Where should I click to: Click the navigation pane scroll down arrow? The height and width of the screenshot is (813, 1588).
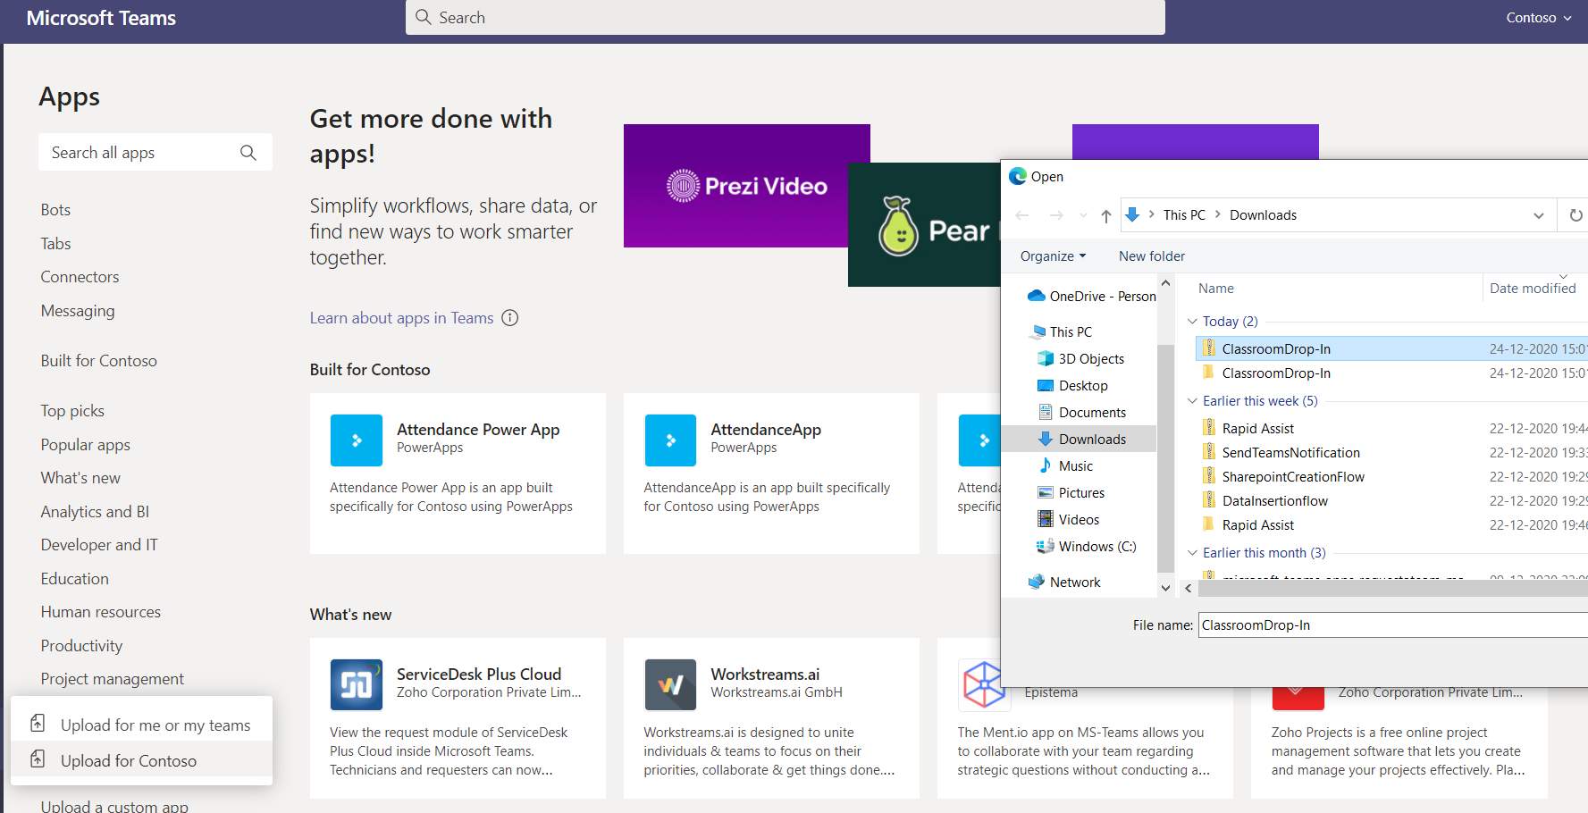point(1165,588)
